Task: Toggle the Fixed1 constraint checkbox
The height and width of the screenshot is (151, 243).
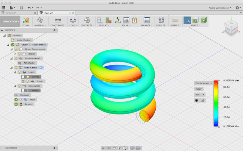Action: pos(23,90)
